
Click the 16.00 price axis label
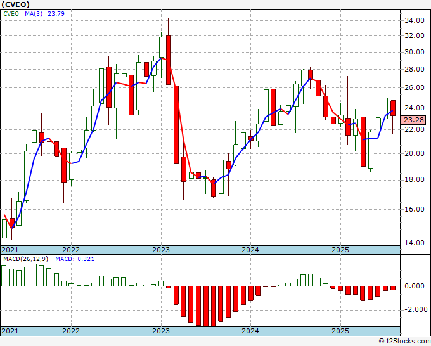pyautogui.click(x=415, y=209)
